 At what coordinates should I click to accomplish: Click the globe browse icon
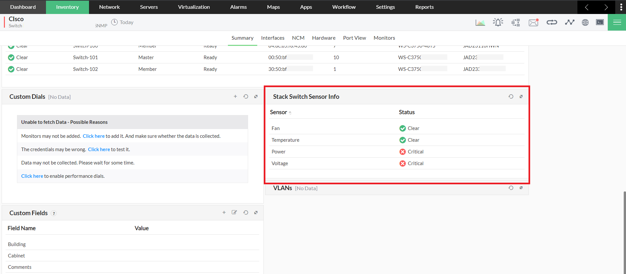[x=585, y=22]
